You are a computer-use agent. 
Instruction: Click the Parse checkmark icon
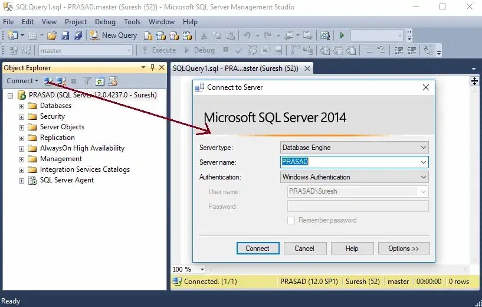coord(238,50)
